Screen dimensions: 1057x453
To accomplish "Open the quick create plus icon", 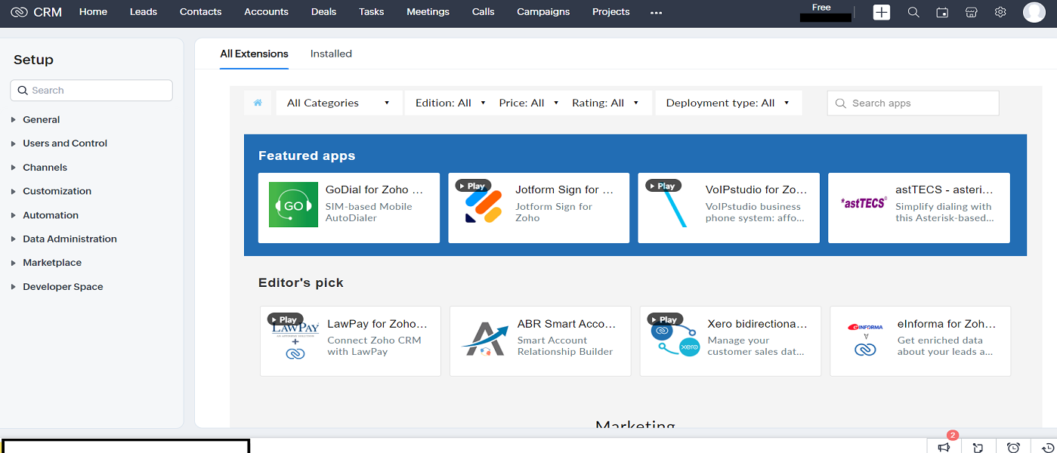I will tap(882, 12).
